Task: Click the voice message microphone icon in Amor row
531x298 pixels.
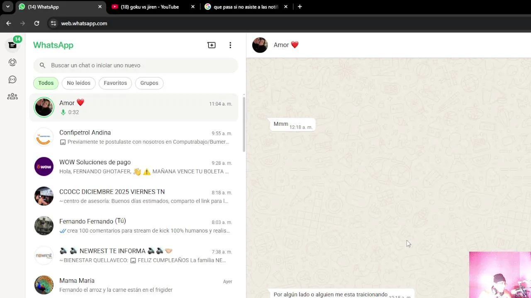Action: click(63, 112)
